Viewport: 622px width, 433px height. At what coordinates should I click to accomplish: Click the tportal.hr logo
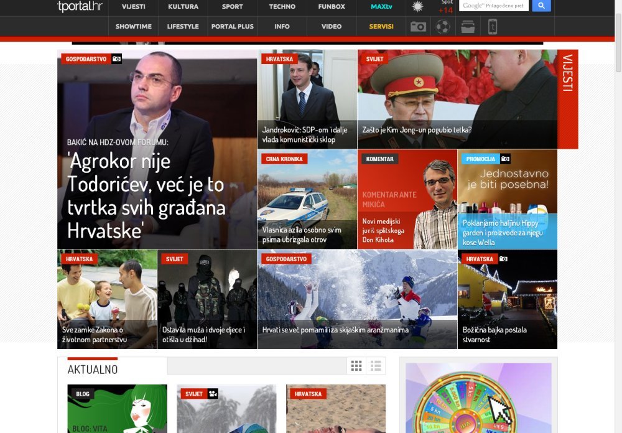80,6
